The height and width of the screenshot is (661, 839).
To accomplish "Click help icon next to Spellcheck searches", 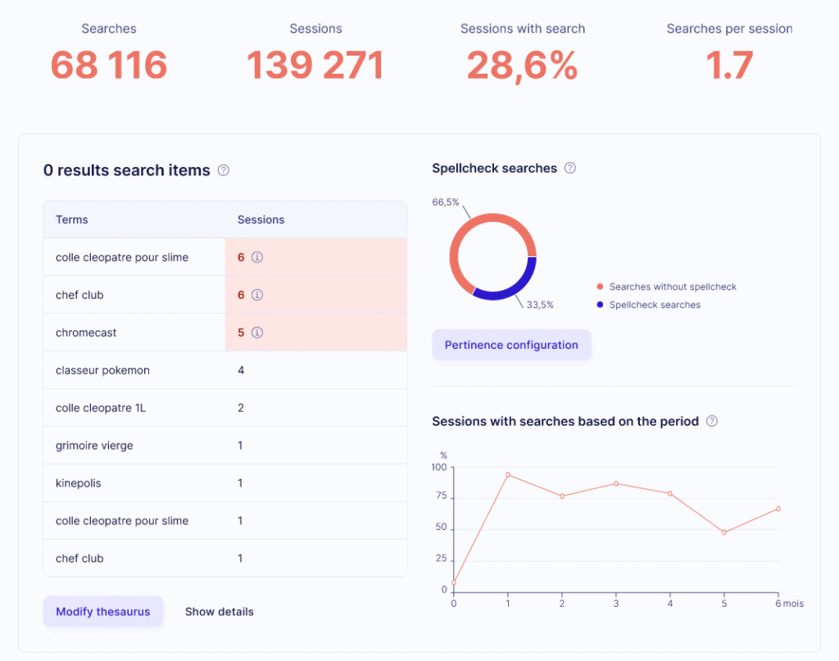I will tap(570, 168).
